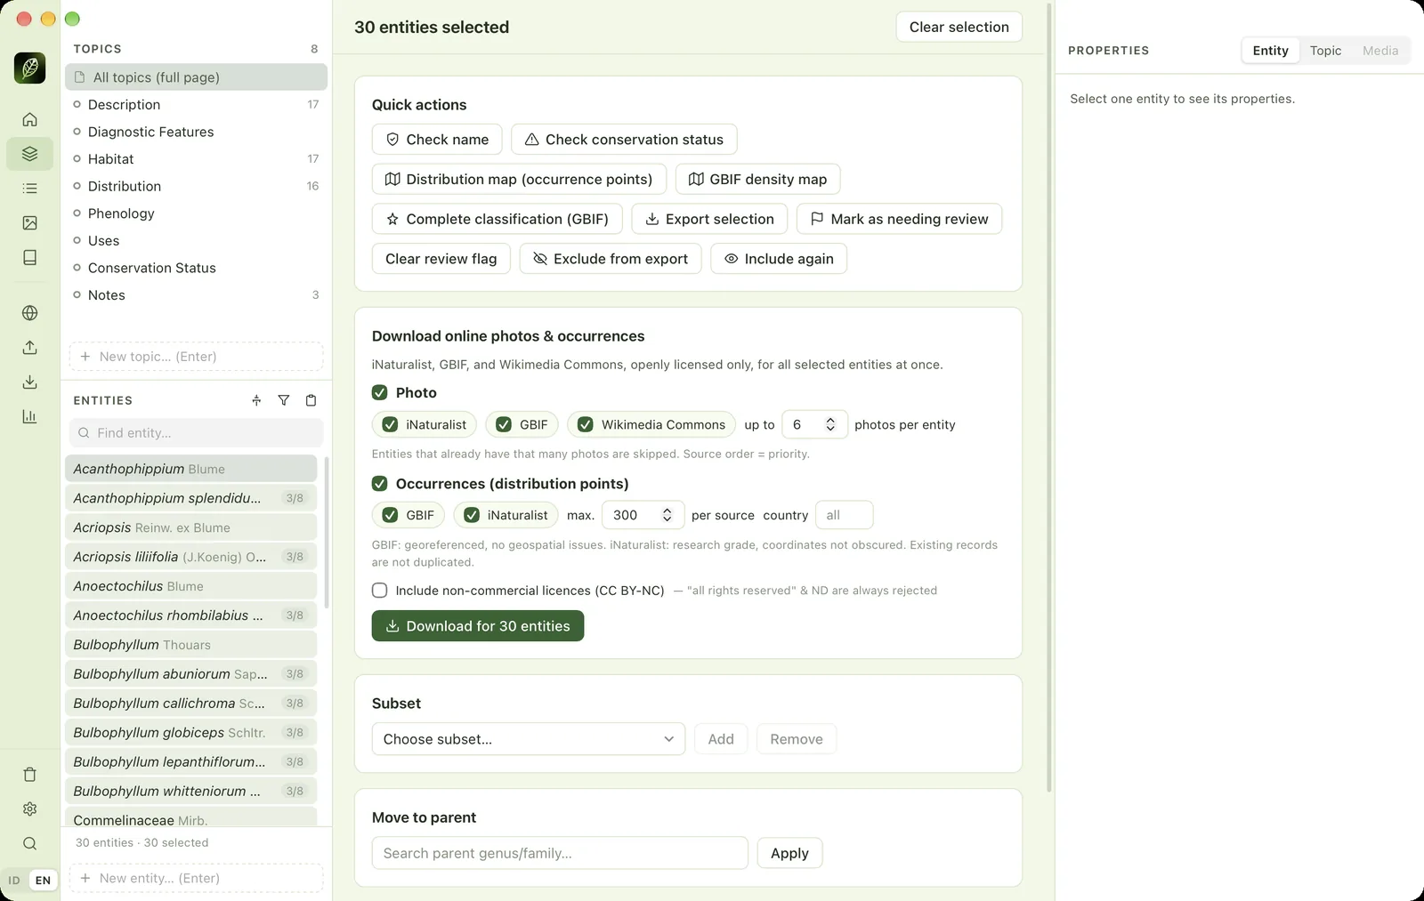Click the country filter input
The width and height of the screenshot is (1424, 901).
point(845,515)
